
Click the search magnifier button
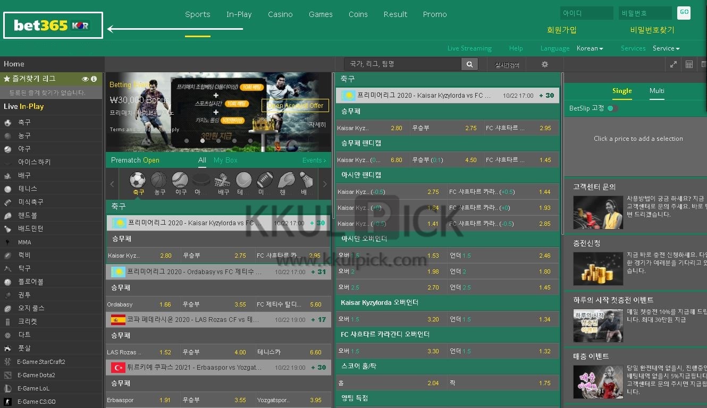(x=469, y=64)
